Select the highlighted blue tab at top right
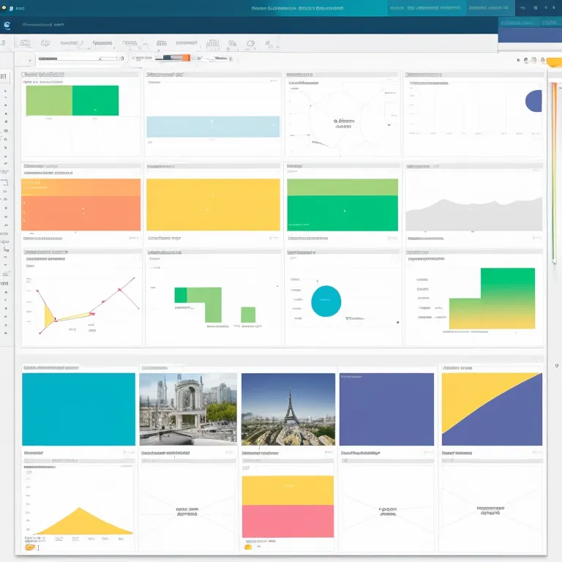 (x=530, y=23)
